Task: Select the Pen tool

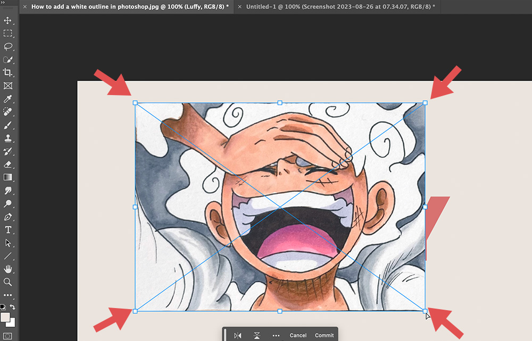Action: 7,217
